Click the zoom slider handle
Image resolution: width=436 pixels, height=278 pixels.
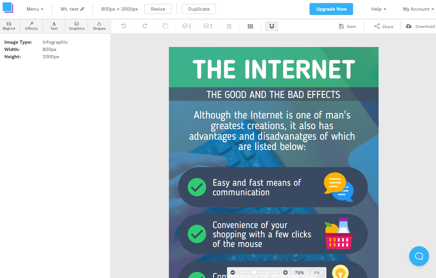[254, 272]
